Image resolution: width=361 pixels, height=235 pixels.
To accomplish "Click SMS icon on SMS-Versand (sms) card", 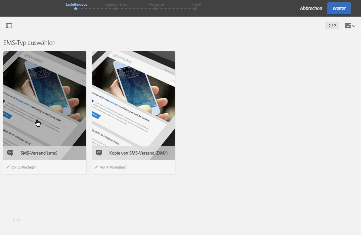I will pyautogui.click(x=10, y=153).
